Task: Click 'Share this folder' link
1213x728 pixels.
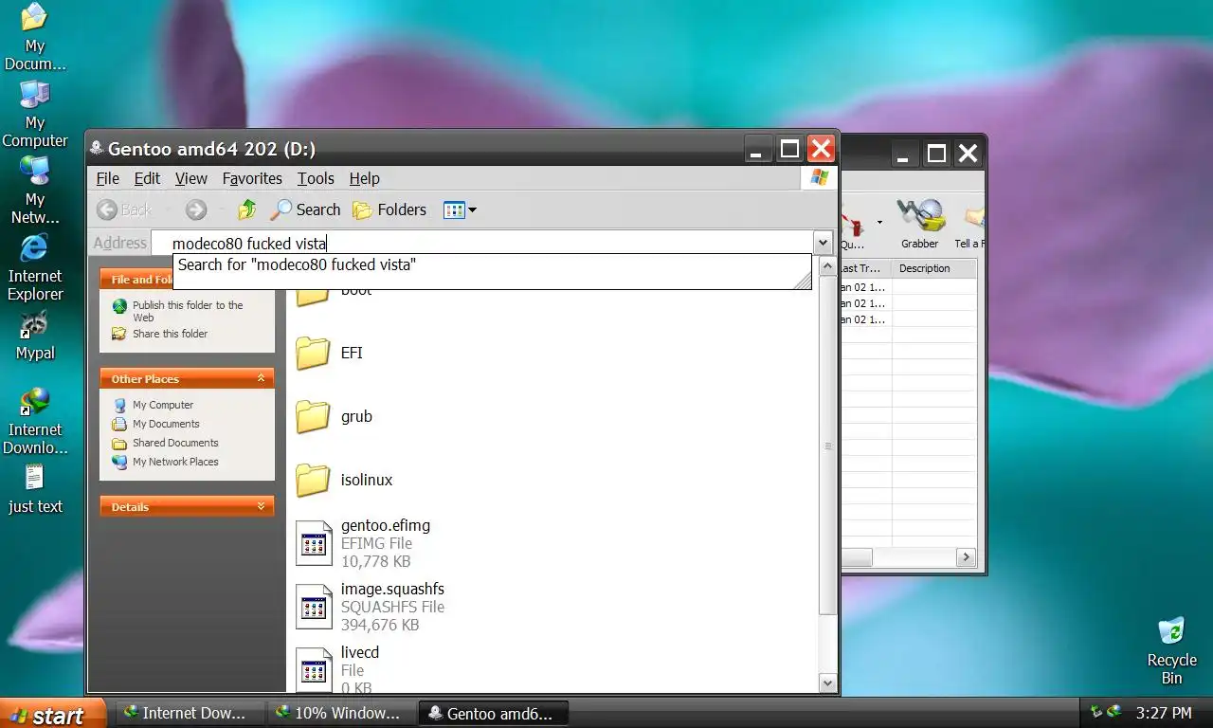Action: pos(159,334)
